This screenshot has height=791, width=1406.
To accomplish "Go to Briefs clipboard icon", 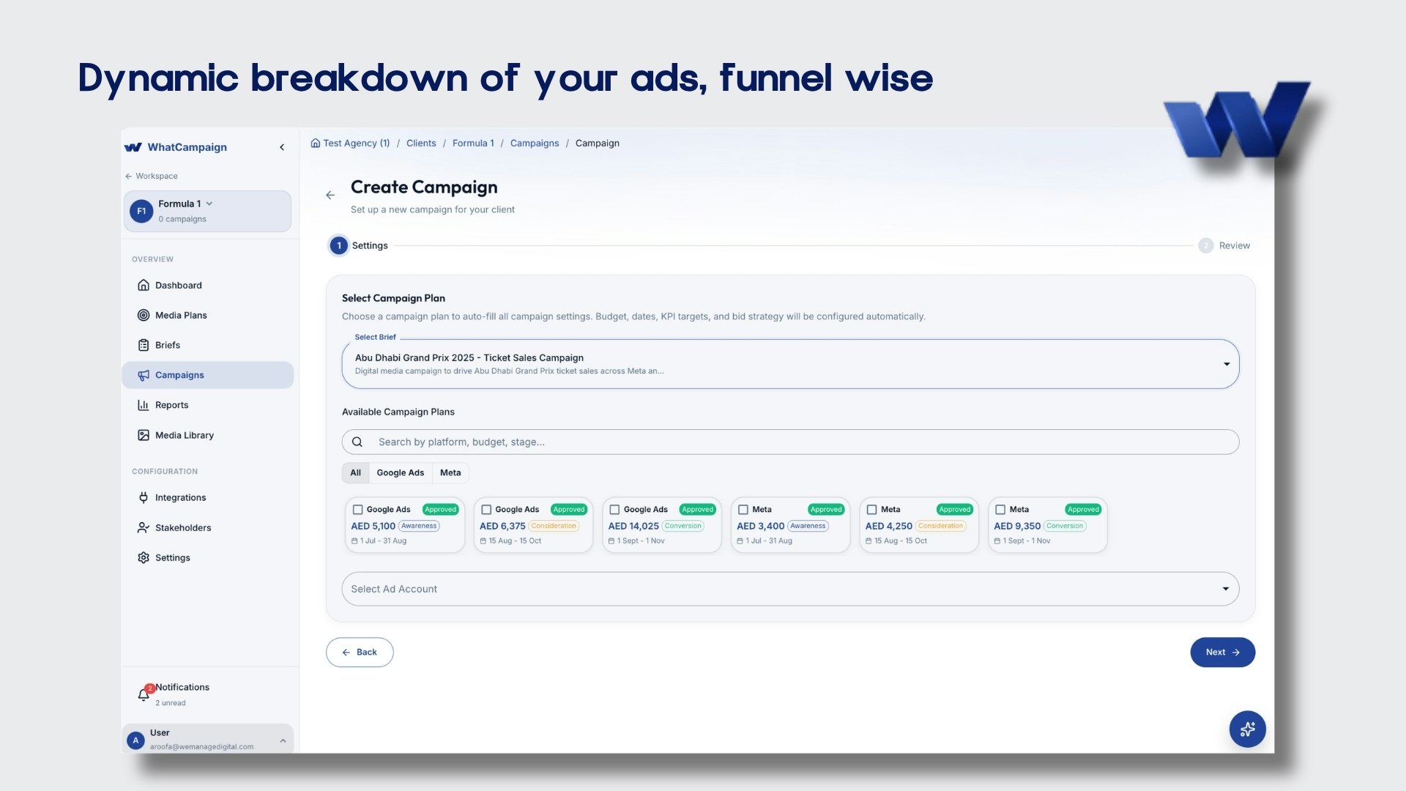I will pyautogui.click(x=144, y=345).
